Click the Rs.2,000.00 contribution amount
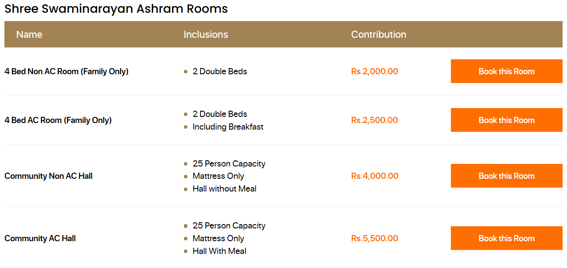This screenshot has width=567, height=268. pyautogui.click(x=374, y=71)
